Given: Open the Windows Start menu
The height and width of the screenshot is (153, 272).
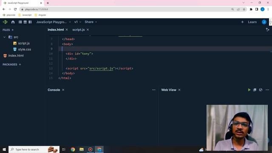Looking at the screenshot, I should coord(4,149).
